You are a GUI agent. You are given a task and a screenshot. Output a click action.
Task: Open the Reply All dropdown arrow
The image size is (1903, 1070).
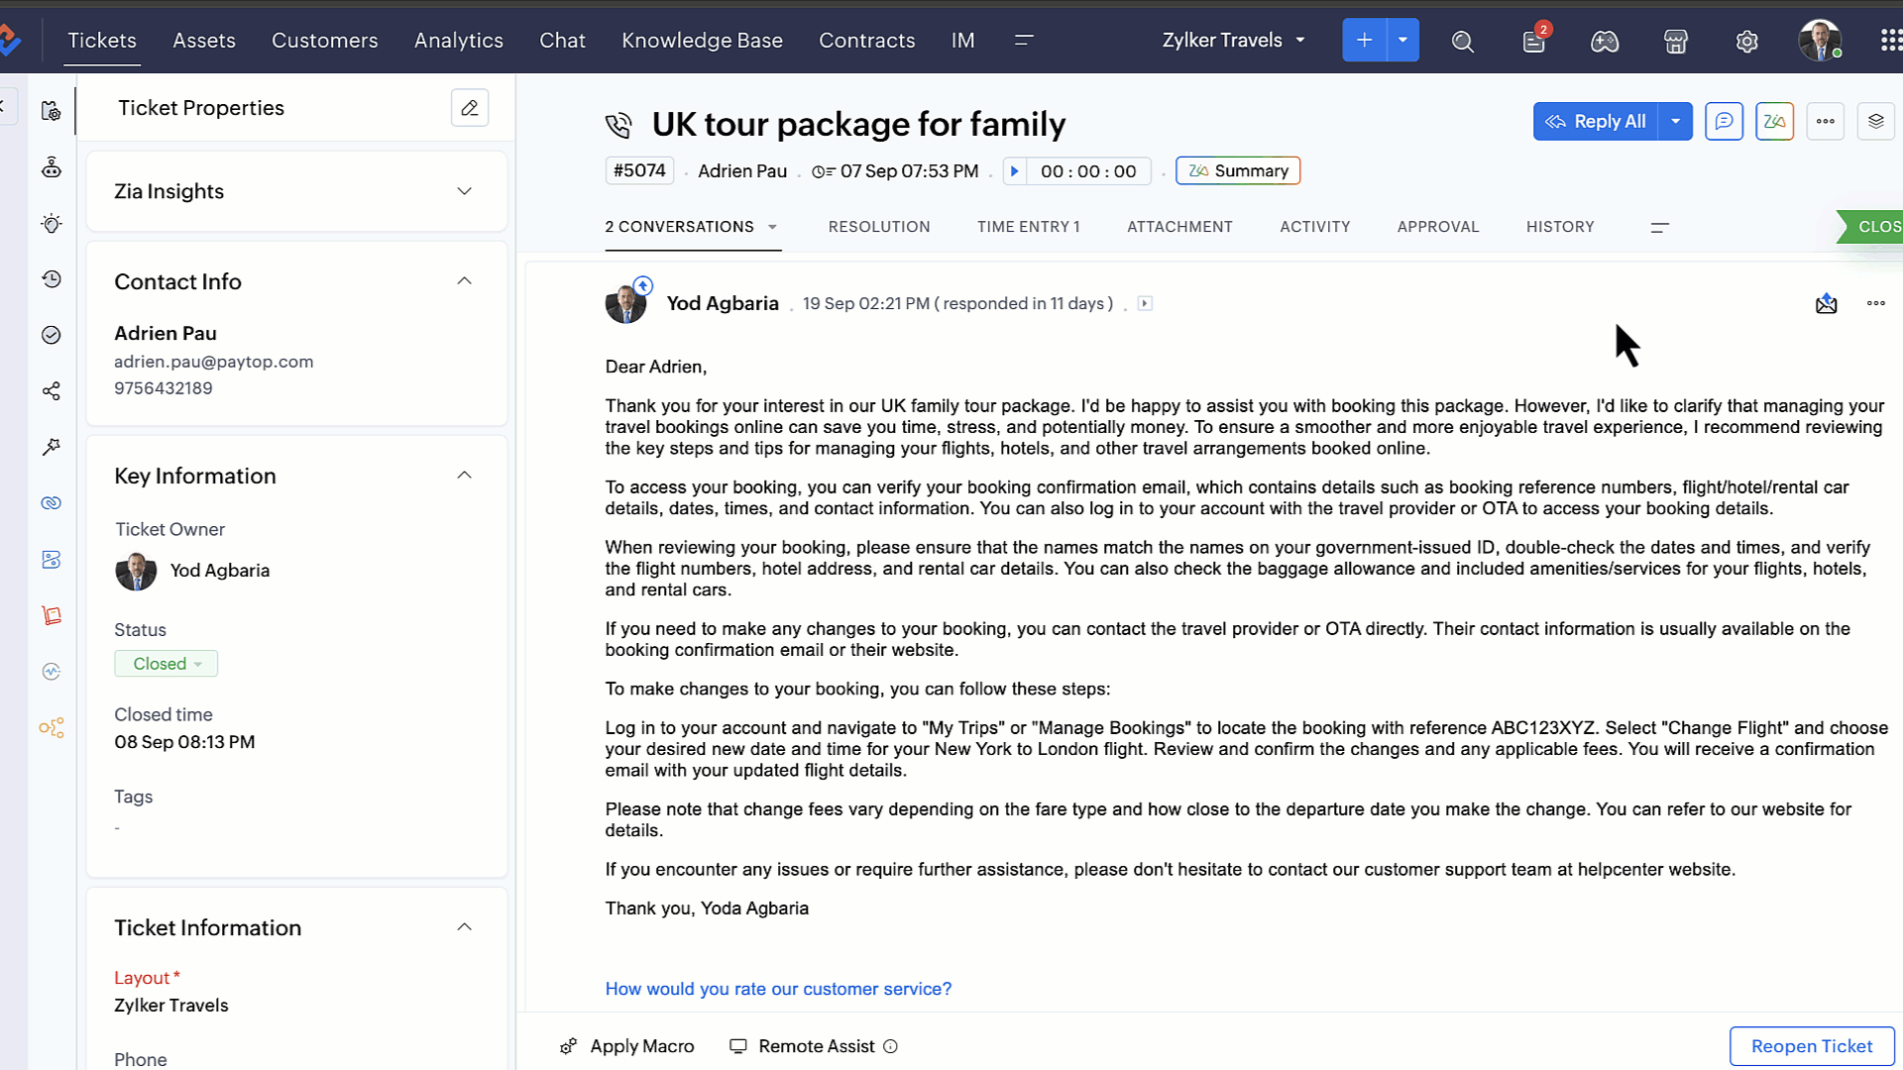[1675, 121]
